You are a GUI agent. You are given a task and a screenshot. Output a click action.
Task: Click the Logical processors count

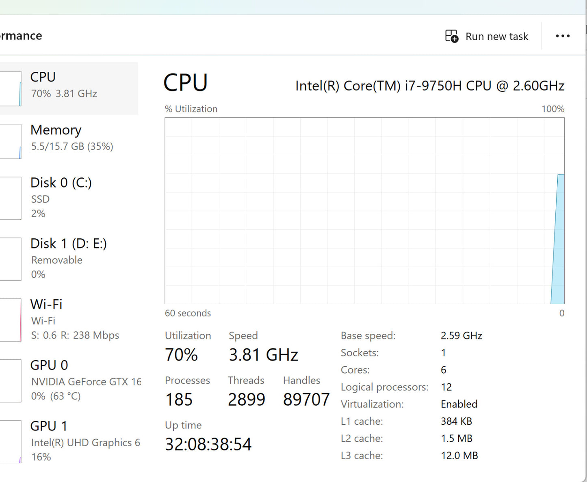click(x=446, y=387)
